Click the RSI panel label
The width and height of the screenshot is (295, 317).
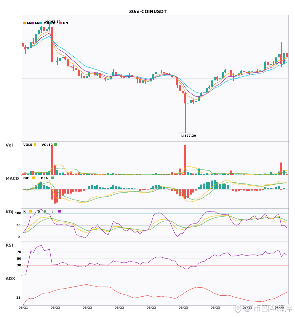pos(9,245)
